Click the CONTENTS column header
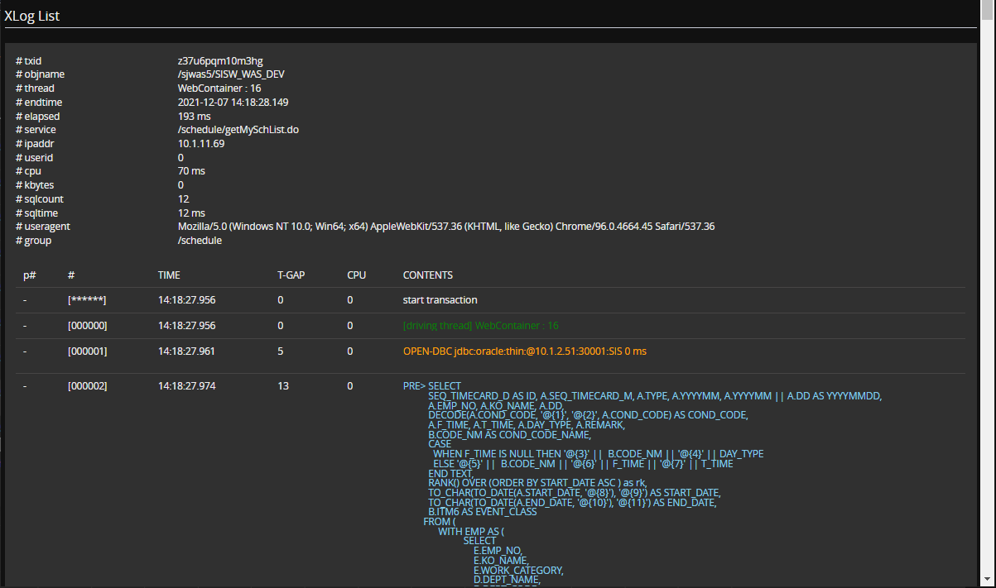The height and width of the screenshot is (588, 996). point(426,275)
